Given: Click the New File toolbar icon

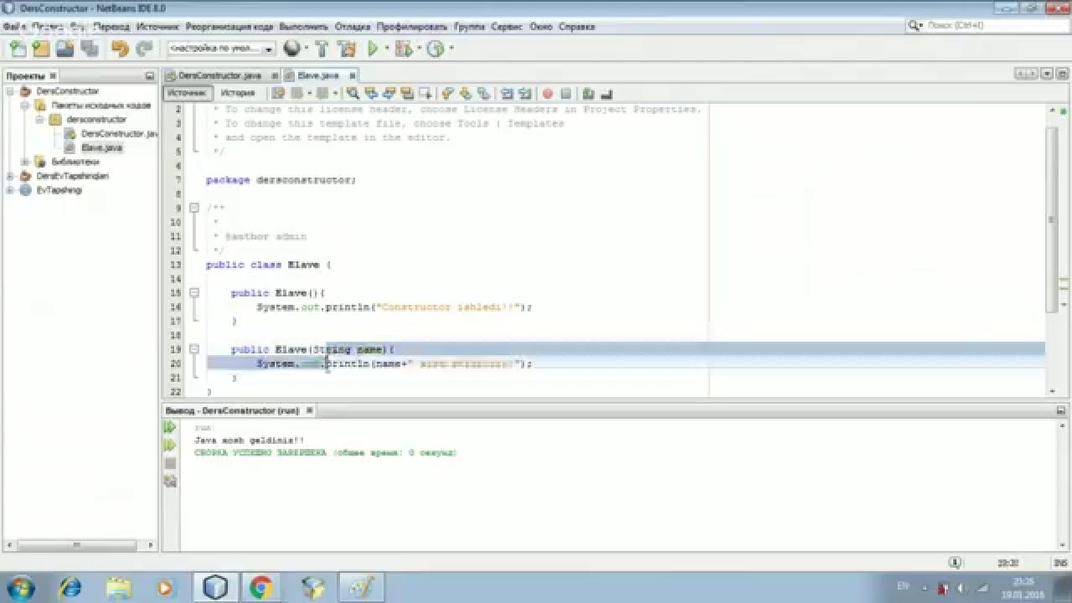Looking at the screenshot, I should [17, 49].
